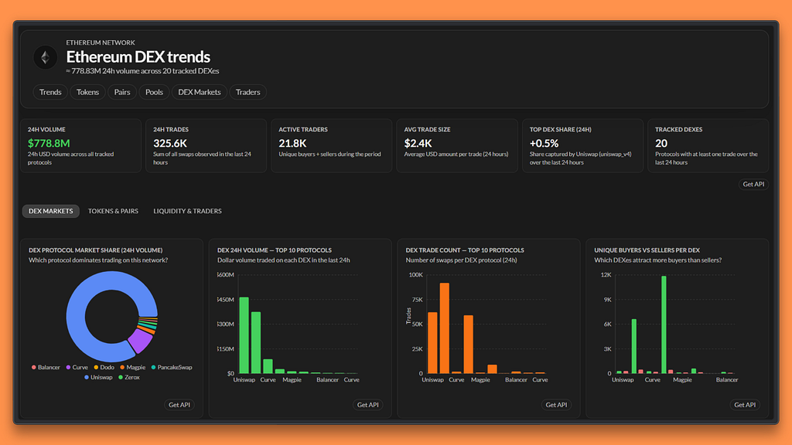
Task: Click Get API in market share card
Action: point(179,405)
